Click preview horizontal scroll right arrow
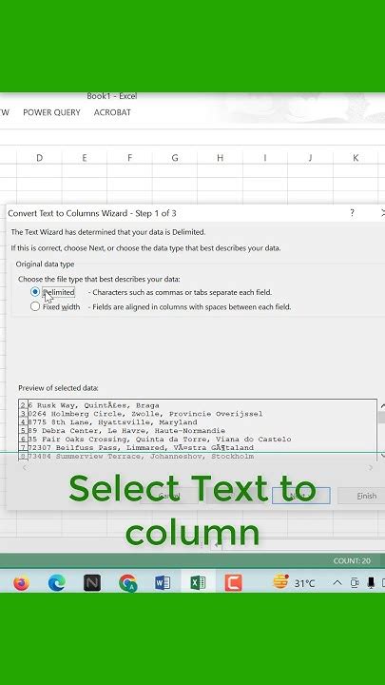This screenshot has width=385, height=685. 371,468
